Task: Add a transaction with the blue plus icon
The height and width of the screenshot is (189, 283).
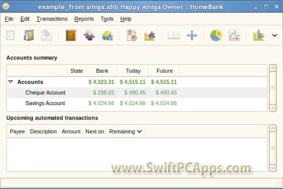Action: coord(192,35)
